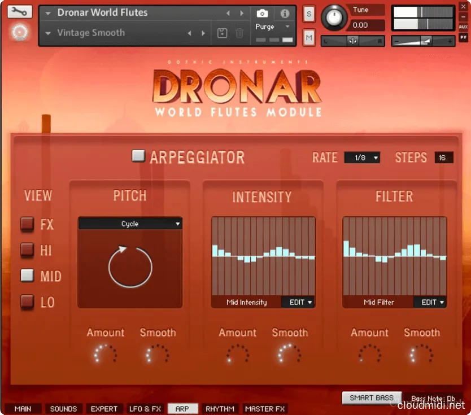Save the current snapshot using floppy icon
This screenshot has width=471, height=415.
[222, 33]
